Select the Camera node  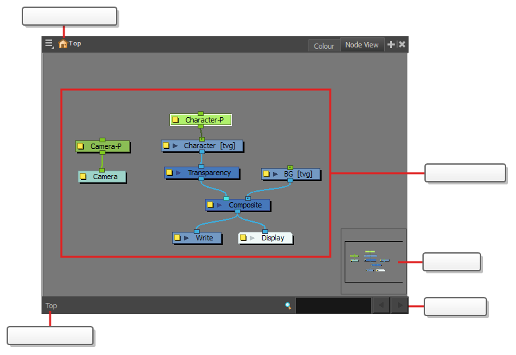pos(105,177)
